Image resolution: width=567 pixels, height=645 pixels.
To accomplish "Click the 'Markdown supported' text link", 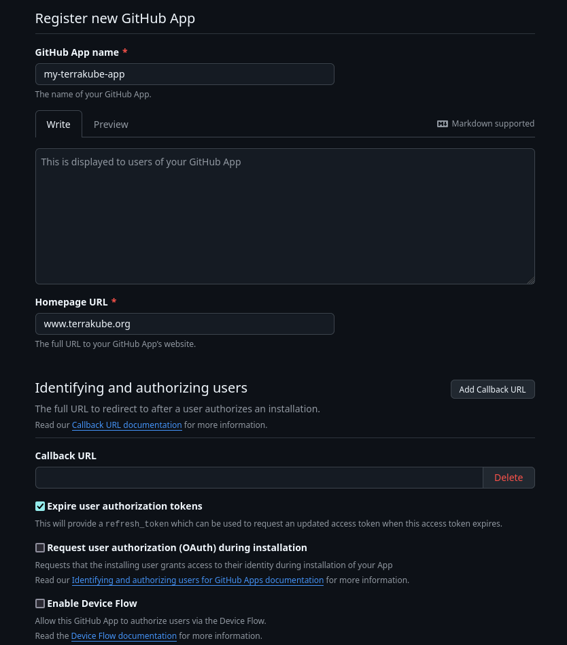I will (493, 124).
